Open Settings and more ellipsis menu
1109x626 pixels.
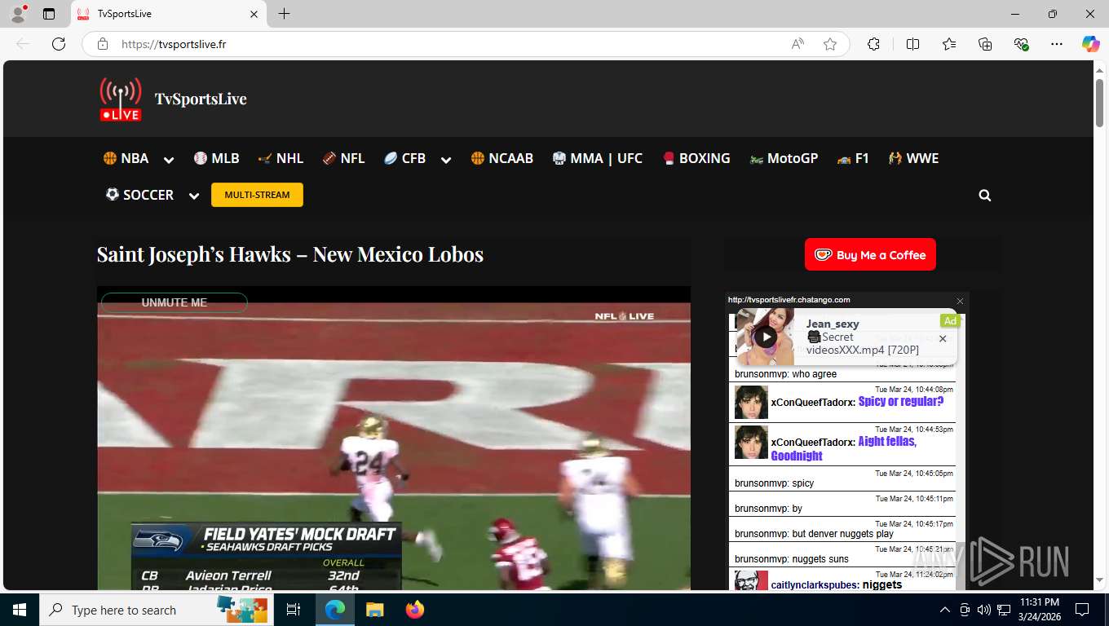1057,44
